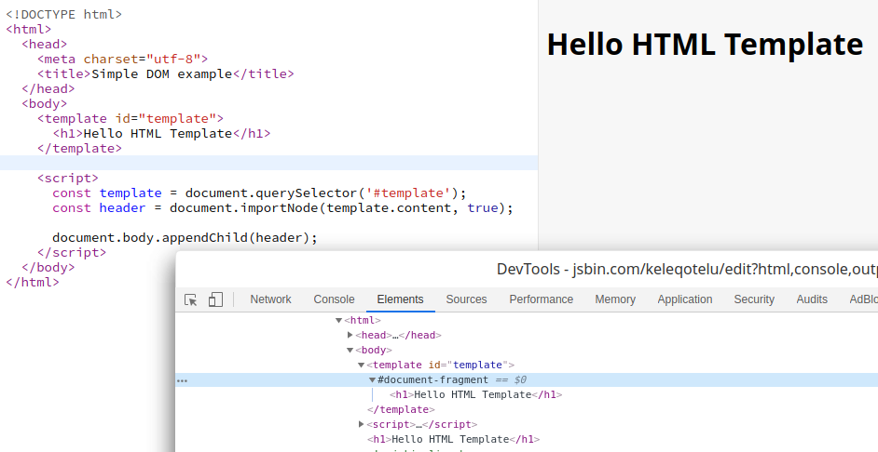Switch to the Console tab
Screen dimensions: 878x452
334,299
